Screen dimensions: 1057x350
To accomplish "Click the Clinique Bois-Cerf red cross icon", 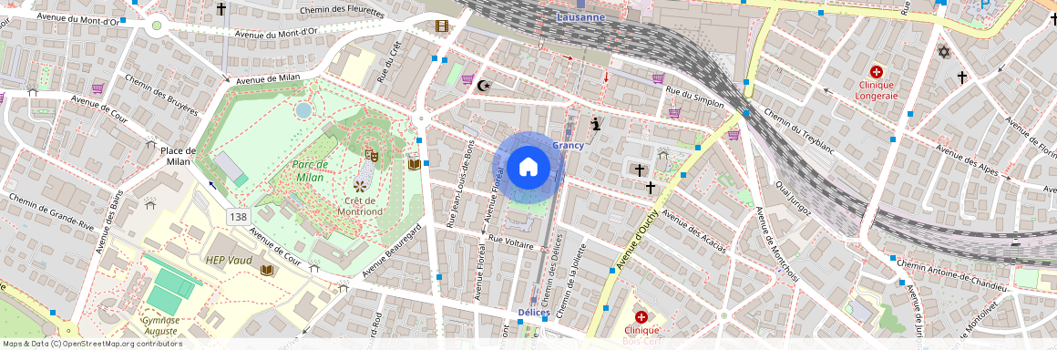I will pos(641,316).
